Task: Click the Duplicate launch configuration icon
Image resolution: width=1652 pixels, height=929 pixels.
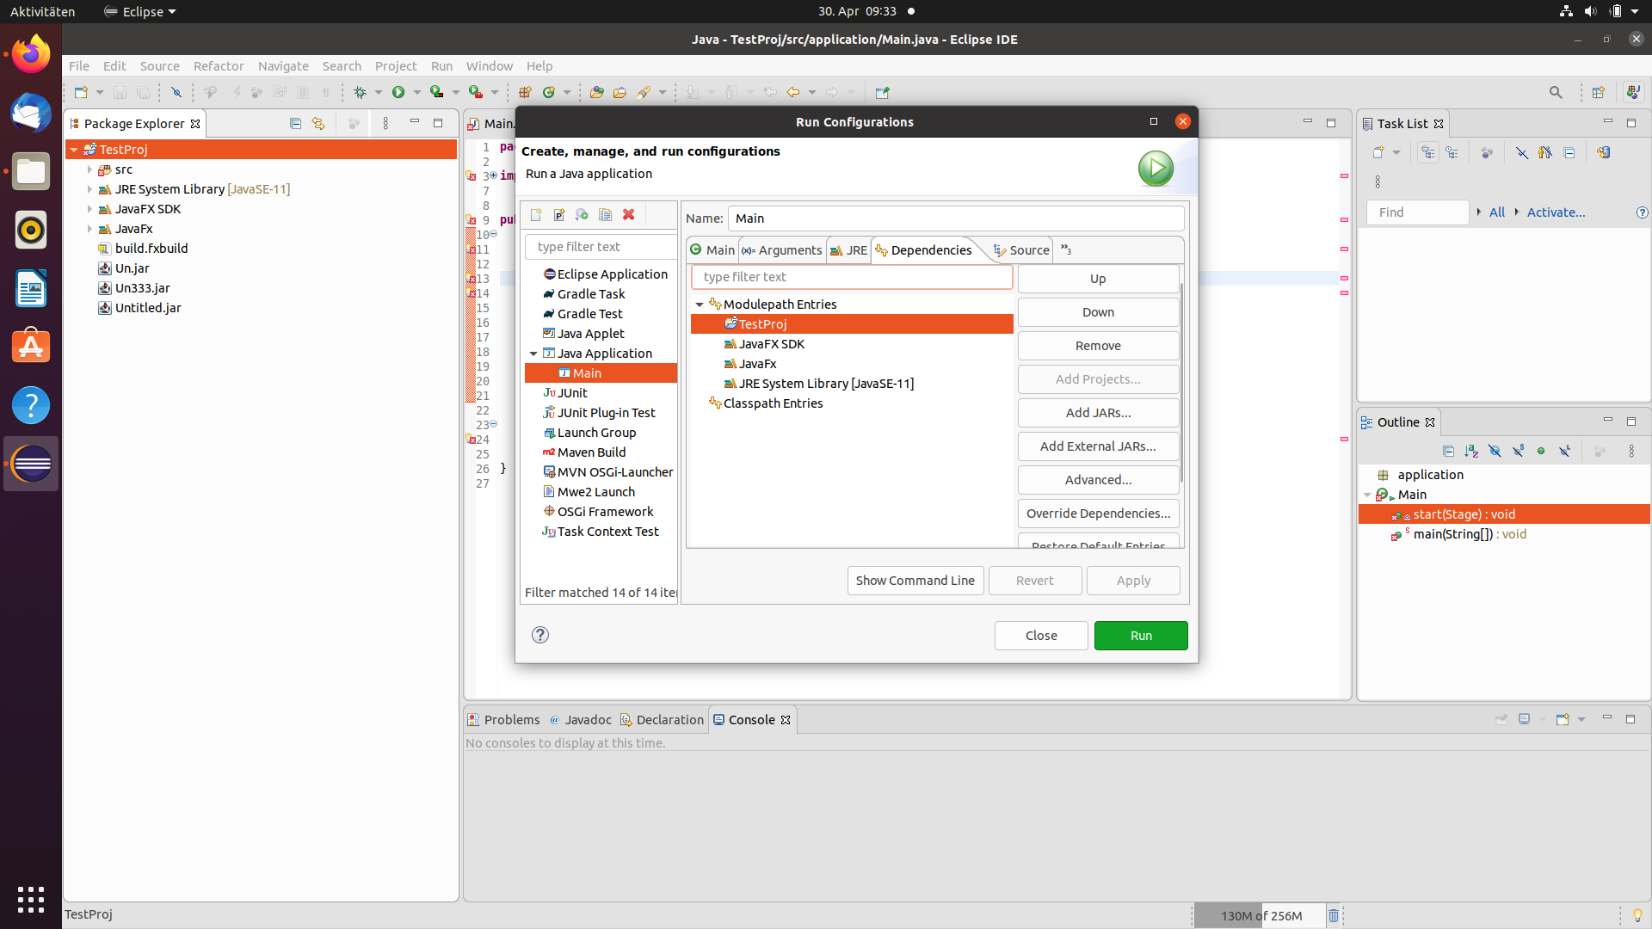Action: tap(606, 215)
